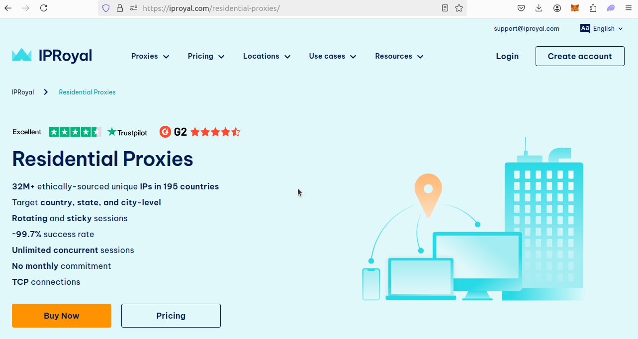Click the Create account button
This screenshot has height=339, width=638.
pos(580,56)
